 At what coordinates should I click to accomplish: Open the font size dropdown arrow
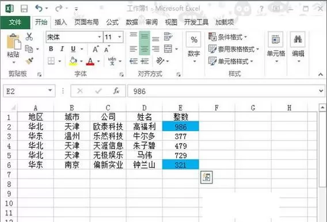point(120,37)
